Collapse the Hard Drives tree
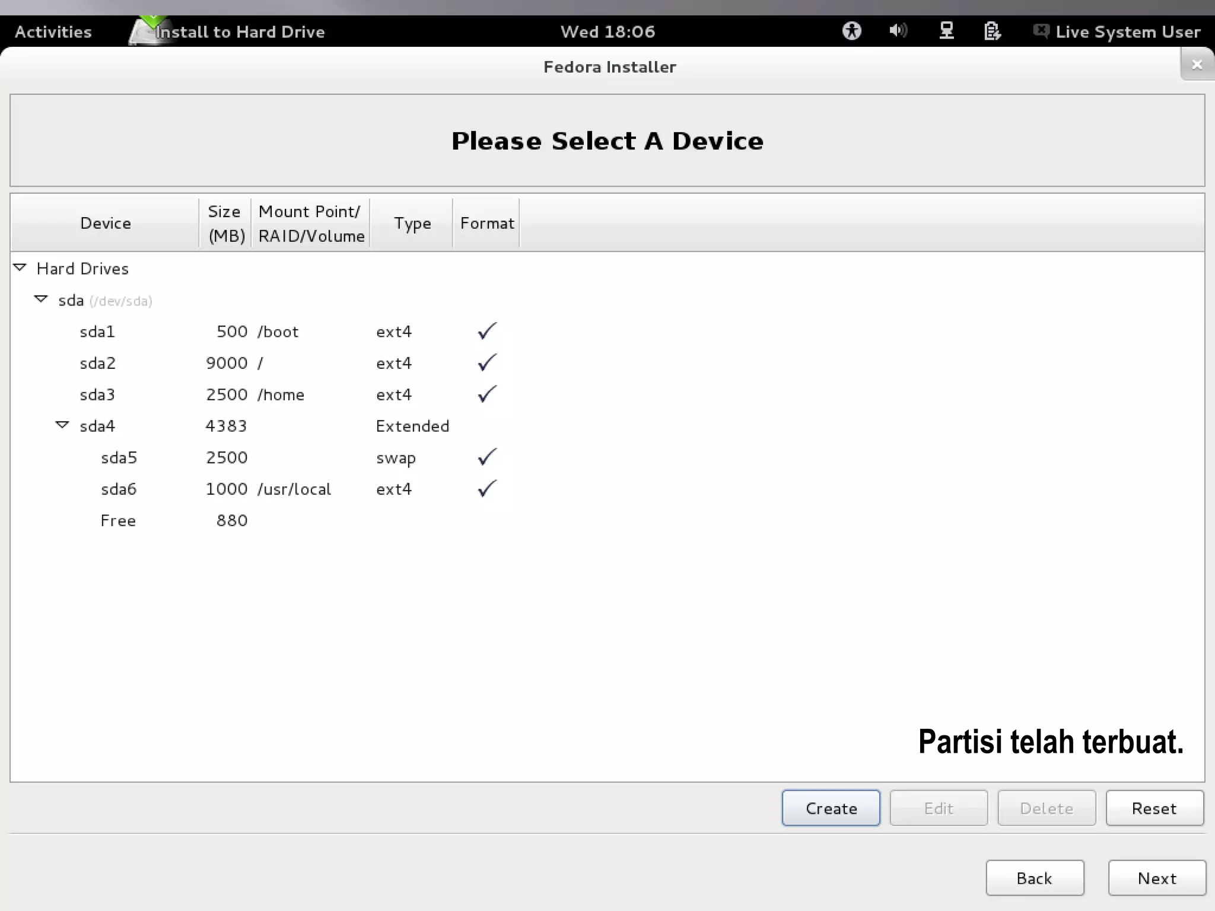 point(20,268)
